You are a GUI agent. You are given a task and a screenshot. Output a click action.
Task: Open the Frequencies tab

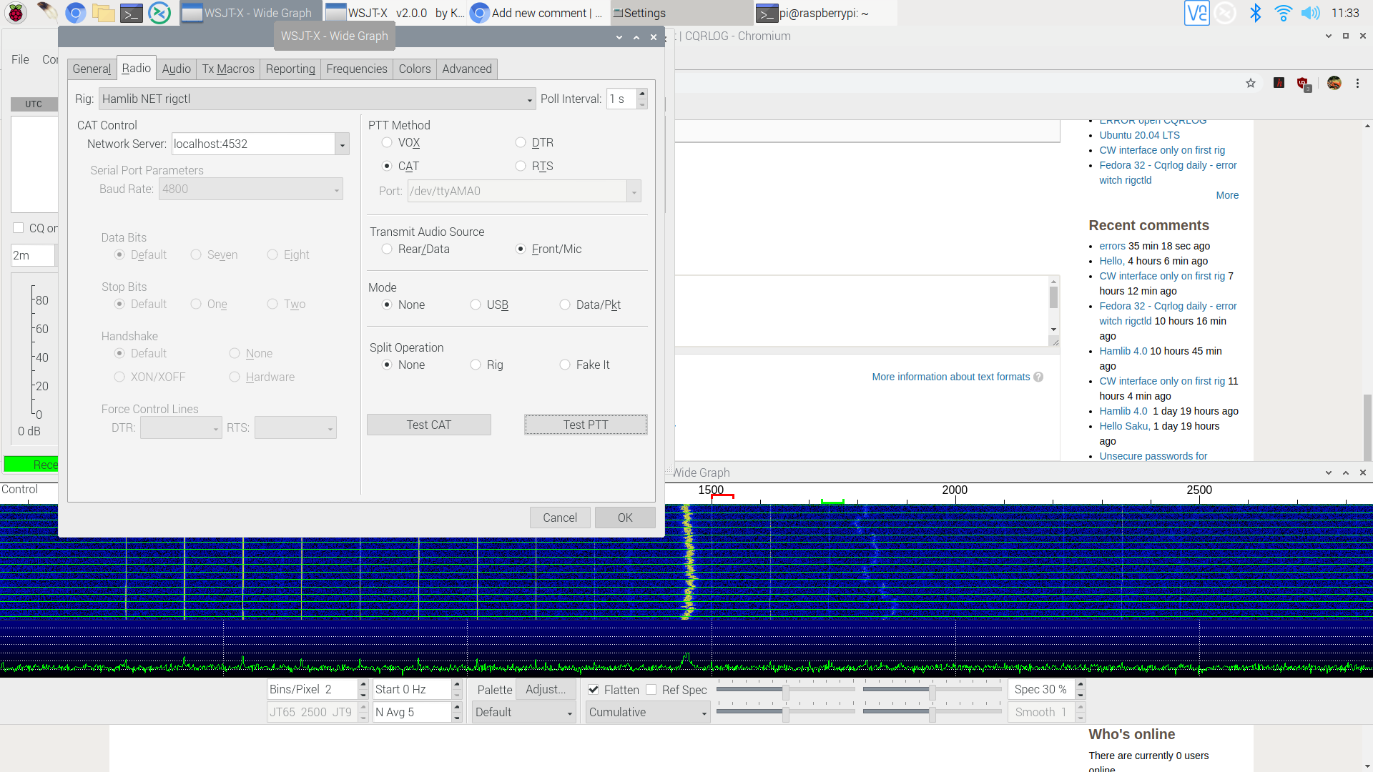coord(357,69)
